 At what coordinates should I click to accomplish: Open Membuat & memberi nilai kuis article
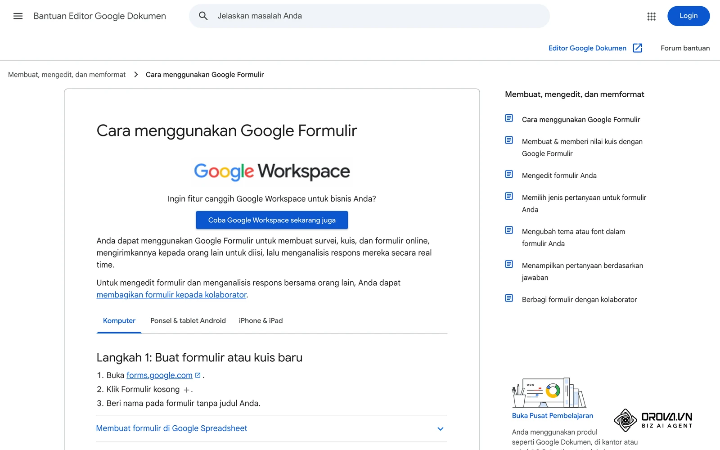click(x=582, y=148)
